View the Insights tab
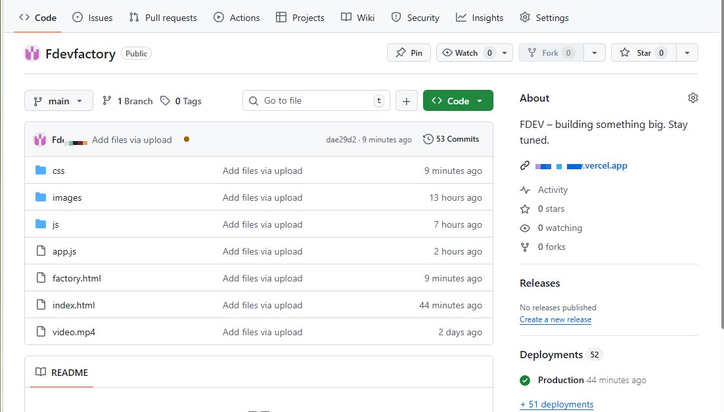 (480, 18)
